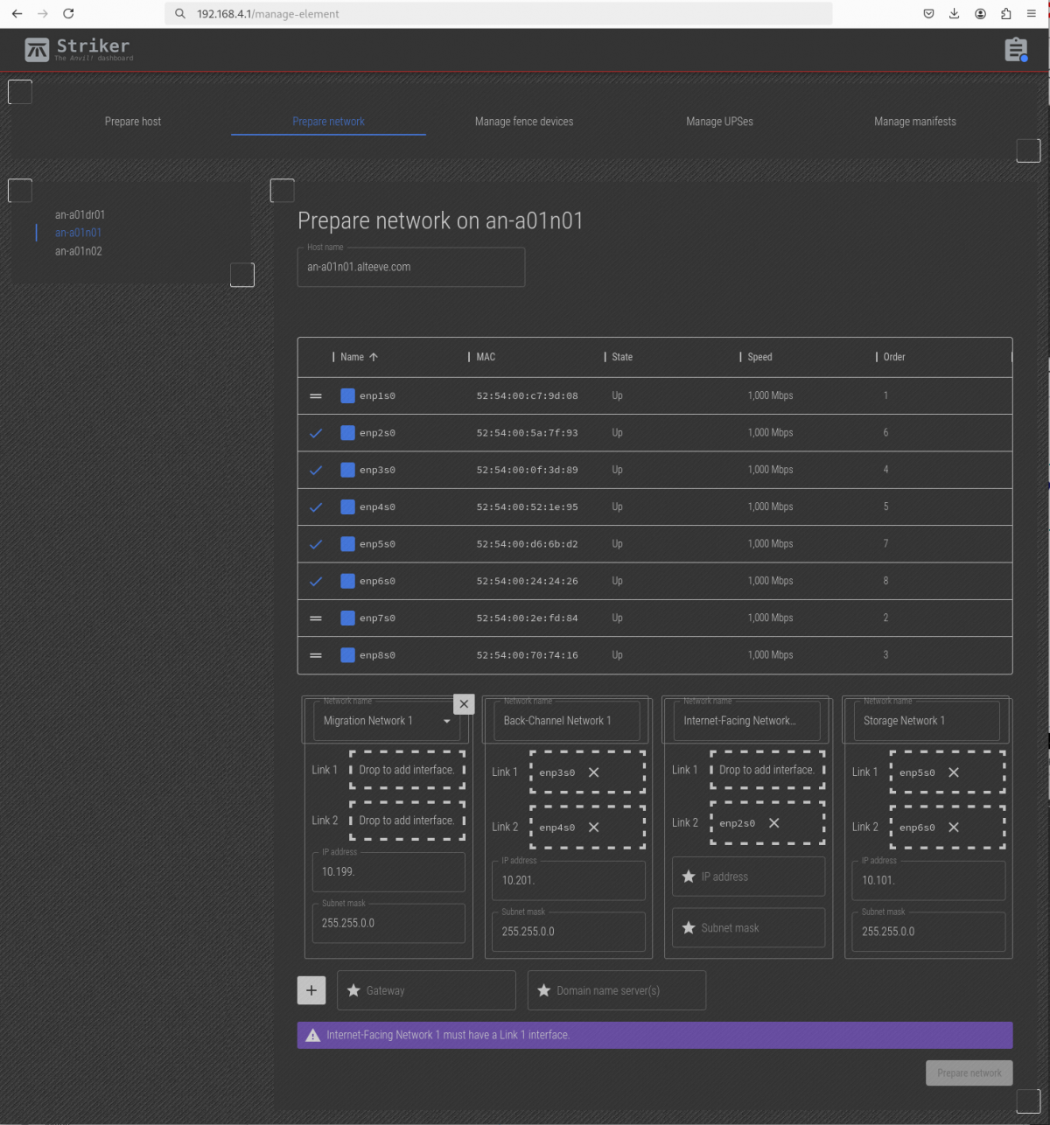Toggle the enp6s0 row checkmark

[316, 581]
